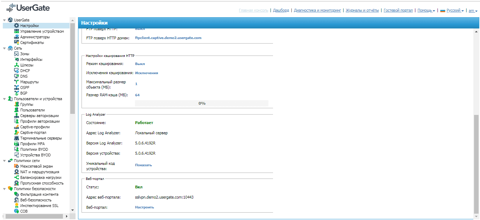Click the sidebar scroll-right arrow
Viewport: 480px width, 220px height.
click(x=67, y=216)
